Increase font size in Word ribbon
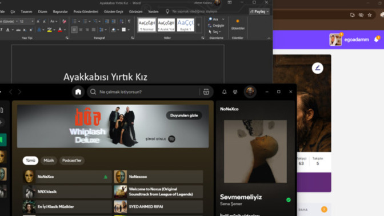 pos(38,22)
